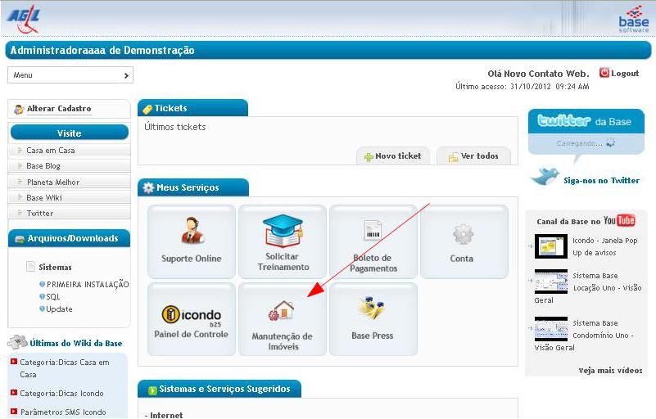Click the Tickets tag icon
Viewport: 656px width, 419px height.
(x=147, y=109)
